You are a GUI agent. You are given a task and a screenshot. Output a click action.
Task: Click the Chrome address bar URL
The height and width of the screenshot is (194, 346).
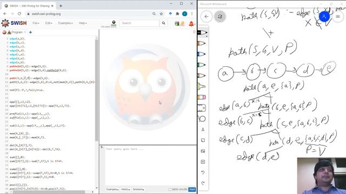(x=46, y=14)
